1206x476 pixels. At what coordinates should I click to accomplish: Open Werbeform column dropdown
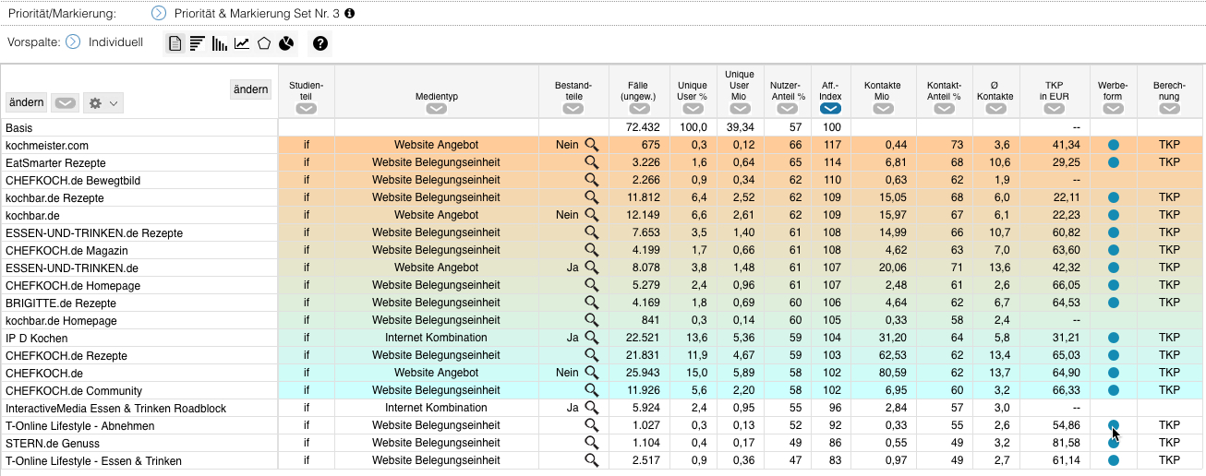1113,109
